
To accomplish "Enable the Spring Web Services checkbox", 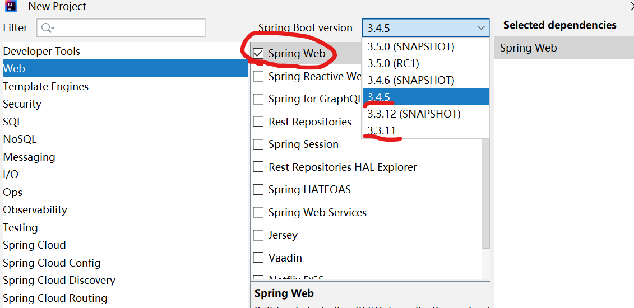I will click(x=258, y=212).
